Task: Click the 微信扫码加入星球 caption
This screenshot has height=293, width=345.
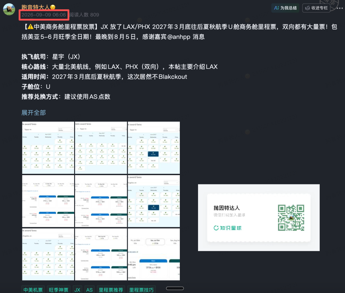Action: click(229, 215)
